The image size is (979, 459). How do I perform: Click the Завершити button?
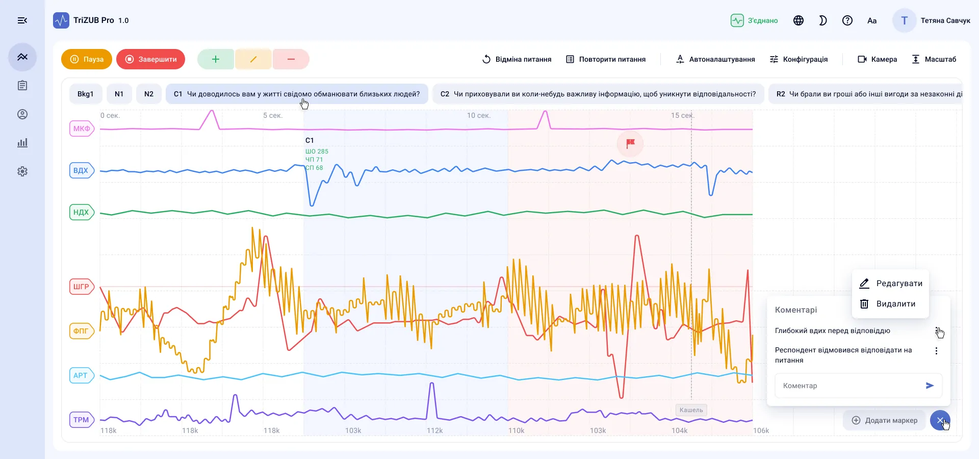[x=150, y=59]
